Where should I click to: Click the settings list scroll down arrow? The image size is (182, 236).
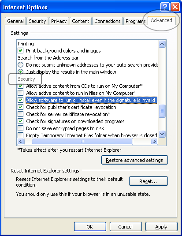pyautogui.click(x=162, y=134)
